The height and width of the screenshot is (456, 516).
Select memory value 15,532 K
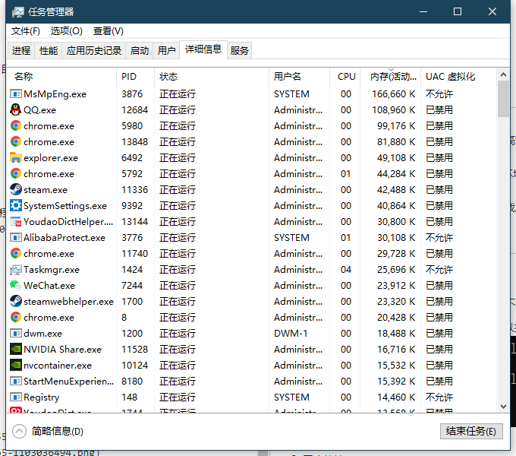[396, 365]
